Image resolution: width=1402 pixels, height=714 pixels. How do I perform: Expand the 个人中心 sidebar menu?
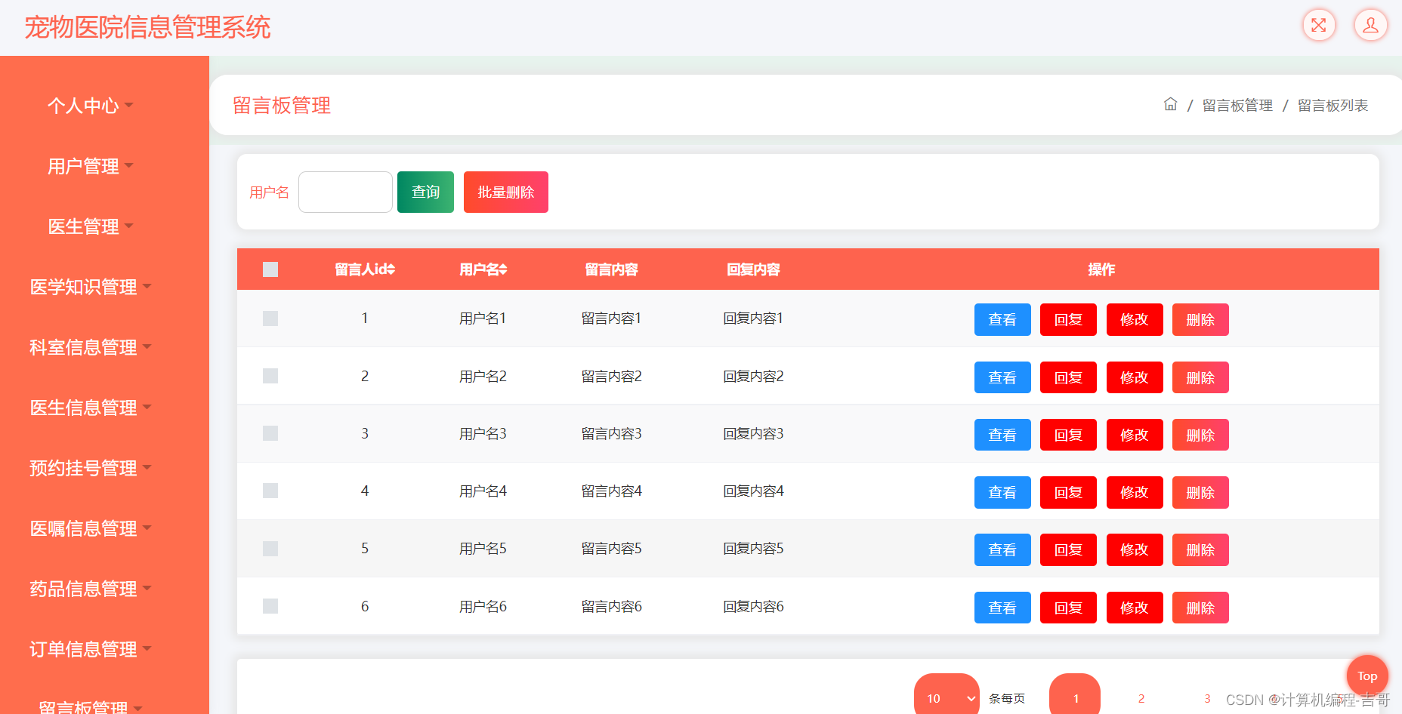(90, 106)
